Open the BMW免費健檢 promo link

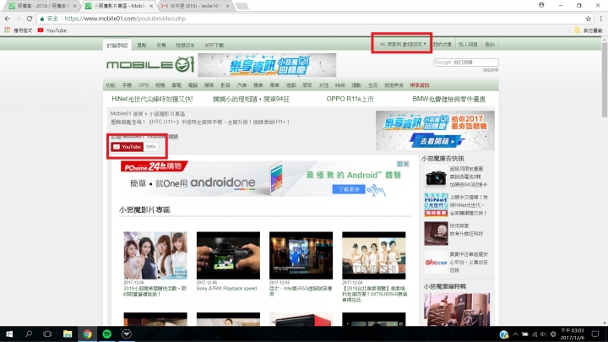tap(448, 100)
